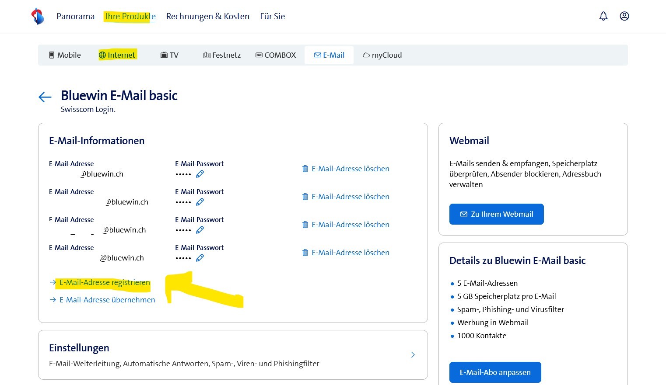Select the Internet tab
This screenshot has width=666, height=385.
117,55
